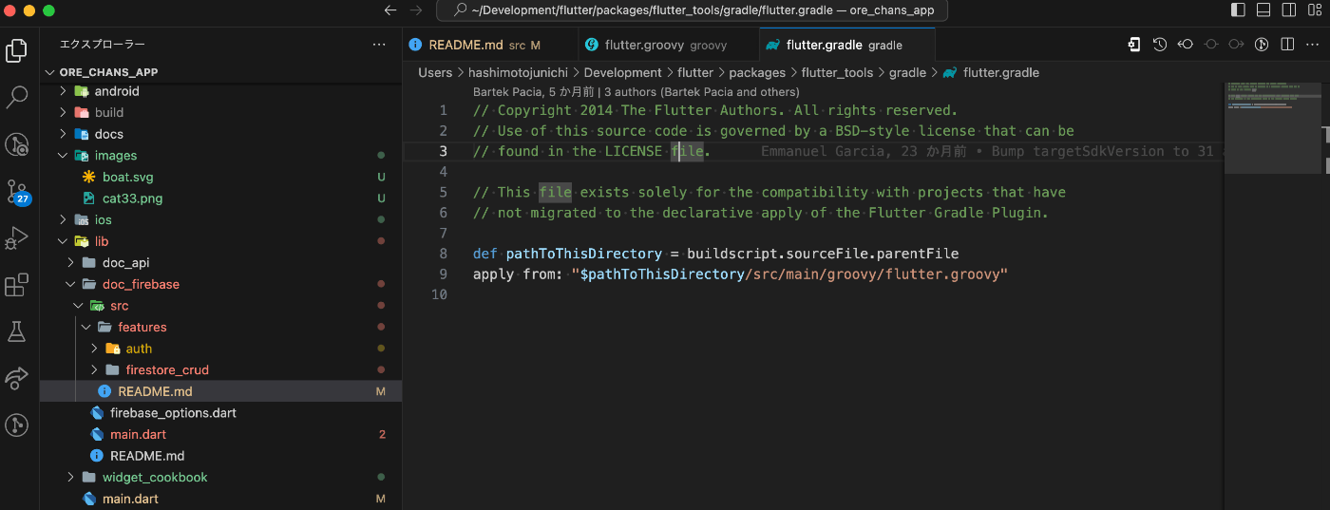Click the boat.svg file icon

(x=89, y=177)
